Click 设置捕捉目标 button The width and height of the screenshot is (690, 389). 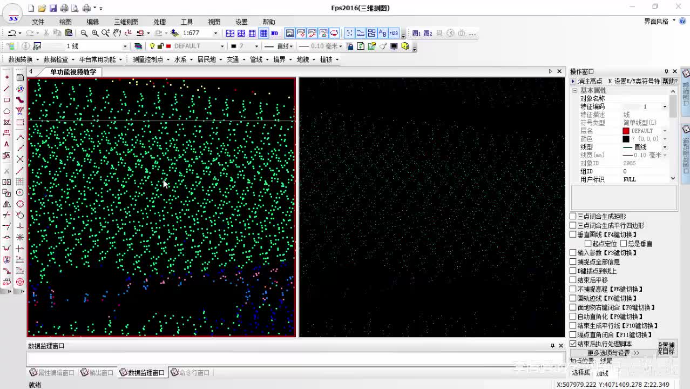667,348
